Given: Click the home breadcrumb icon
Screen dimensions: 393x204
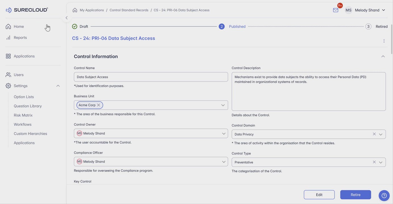Looking at the screenshot, I should [x=75, y=10].
